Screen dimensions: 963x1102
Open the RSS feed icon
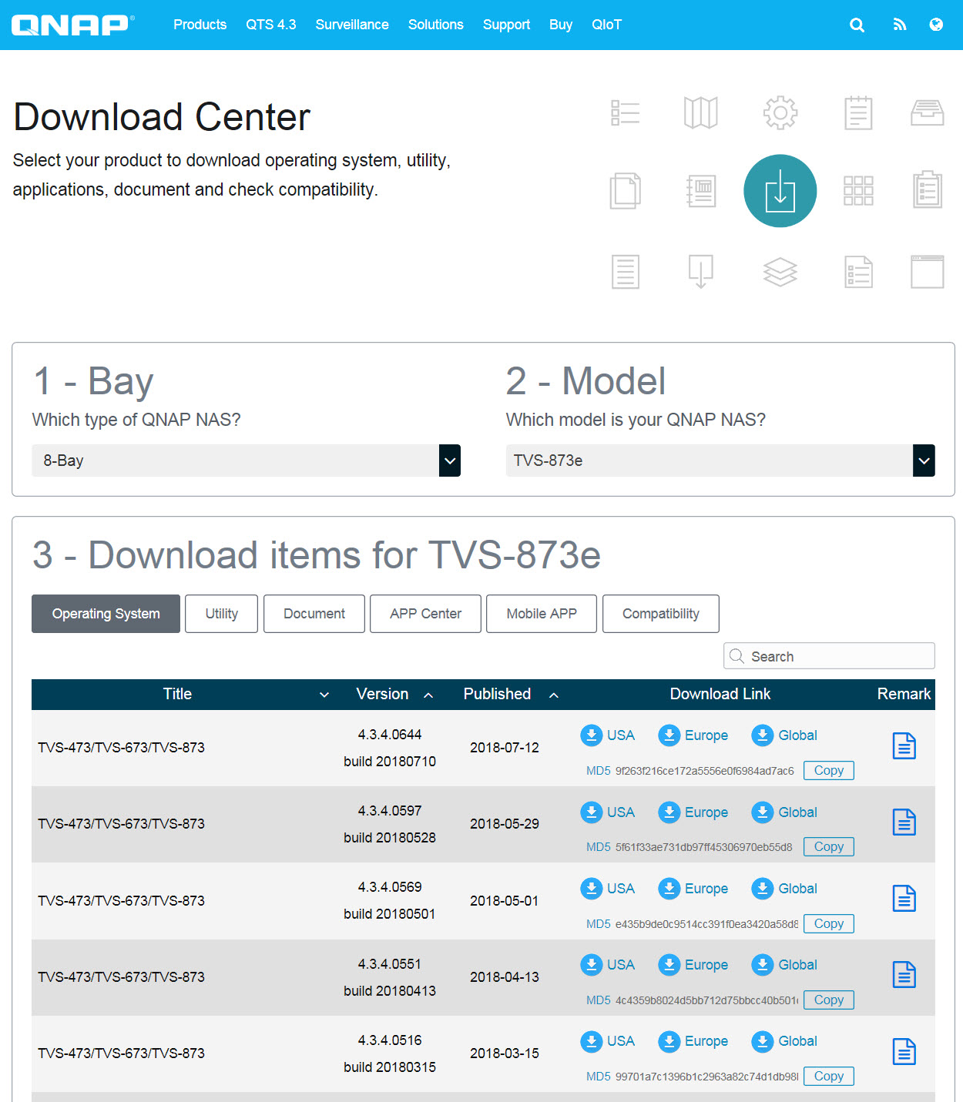900,25
